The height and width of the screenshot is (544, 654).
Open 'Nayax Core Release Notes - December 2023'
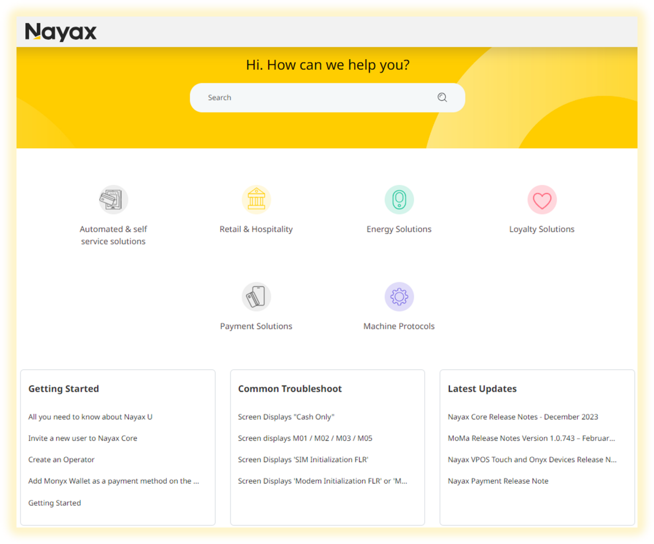(x=523, y=417)
